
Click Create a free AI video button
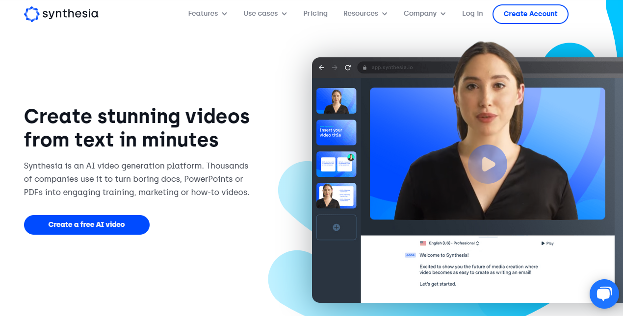click(87, 224)
